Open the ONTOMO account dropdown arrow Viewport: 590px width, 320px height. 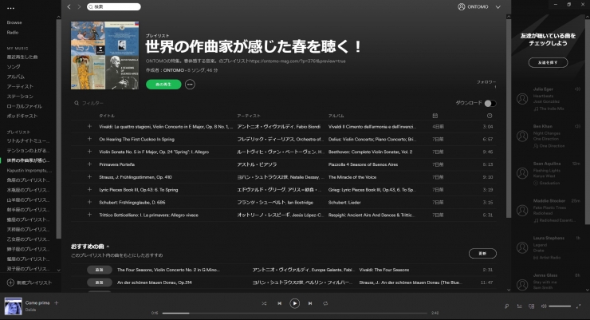pyautogui.click(x=498, y=6)
